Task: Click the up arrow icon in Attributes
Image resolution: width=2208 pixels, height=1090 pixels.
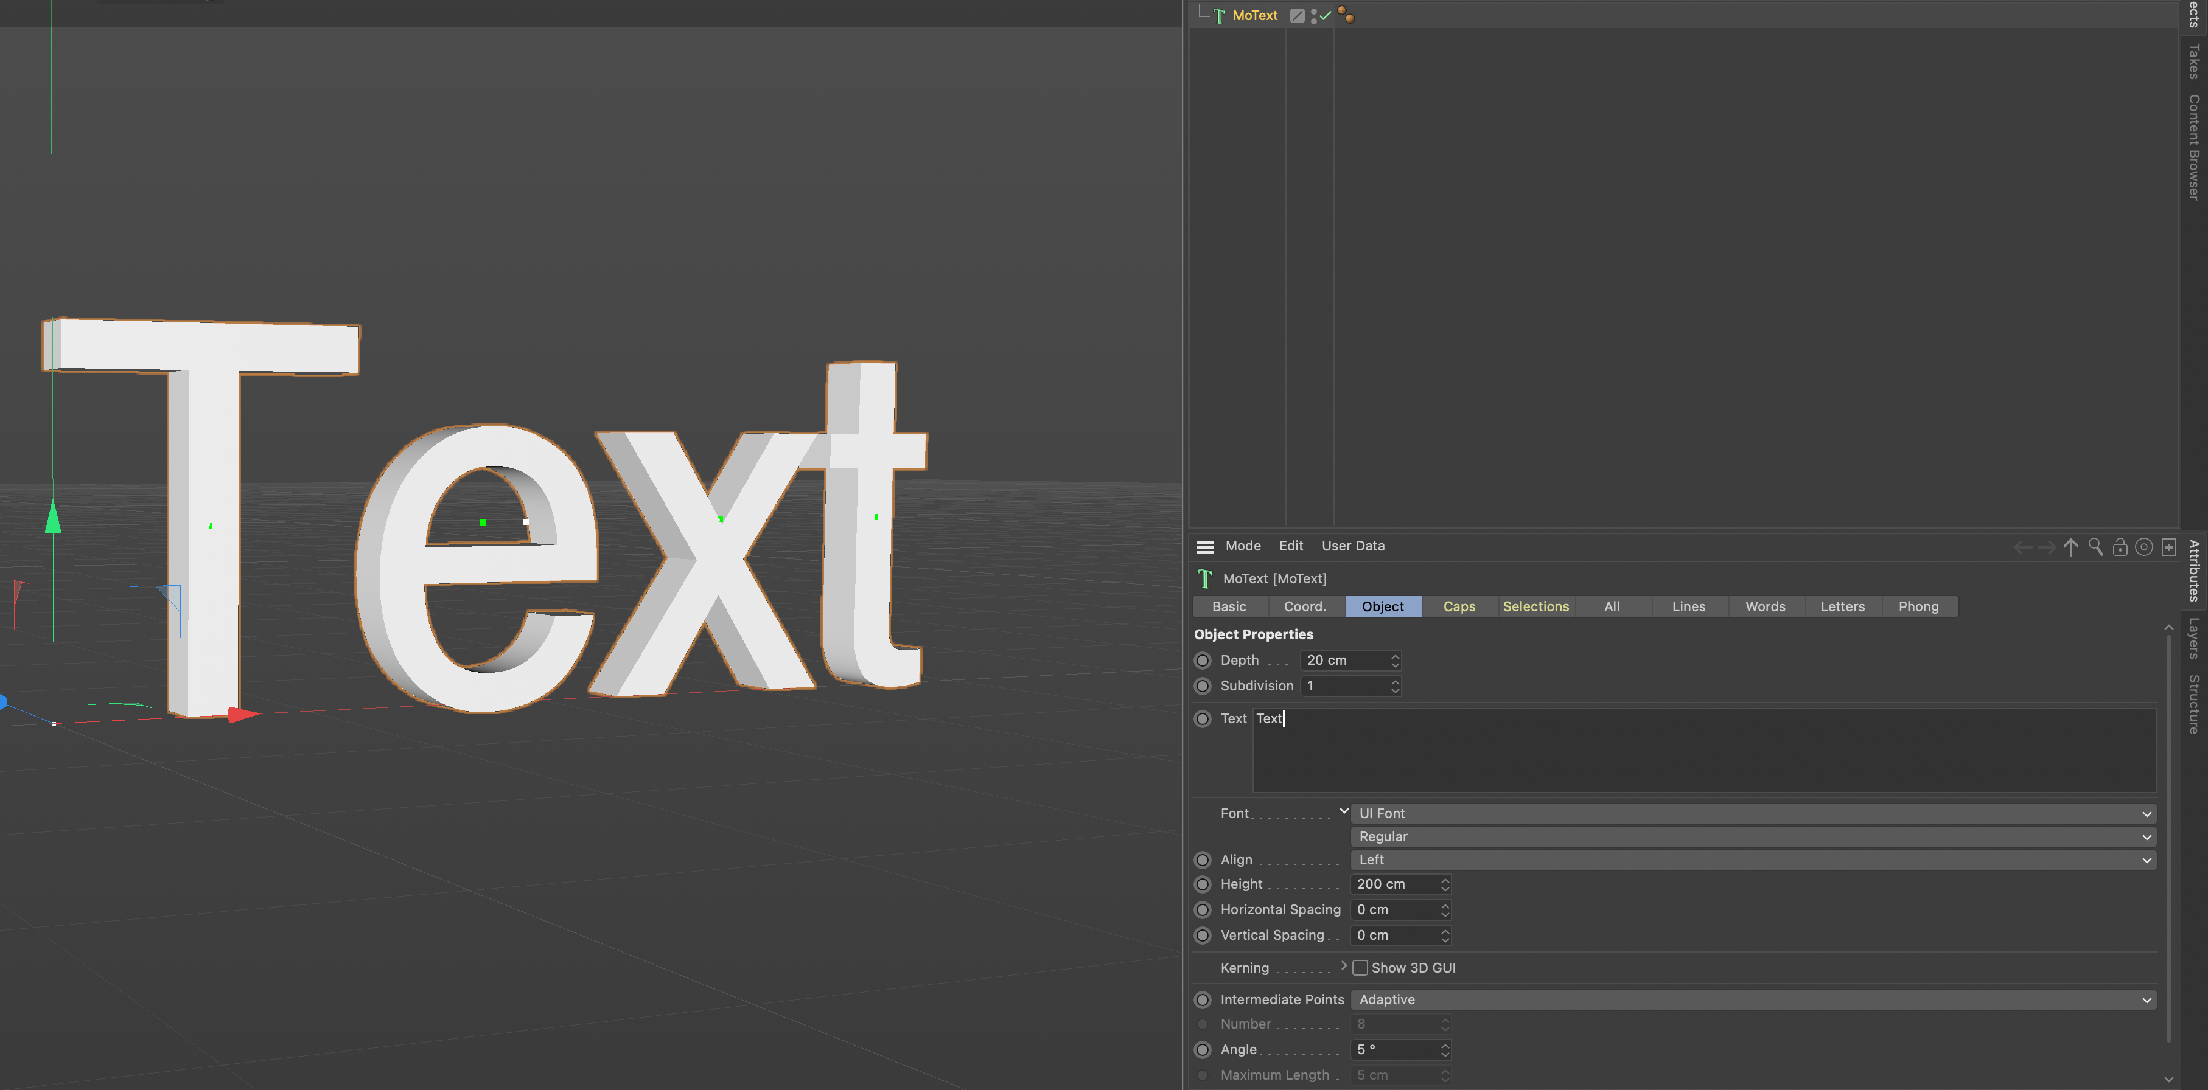Action: click(x=2071, y=547)
